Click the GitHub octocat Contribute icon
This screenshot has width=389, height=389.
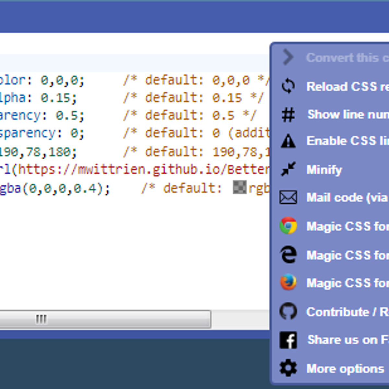288,312
